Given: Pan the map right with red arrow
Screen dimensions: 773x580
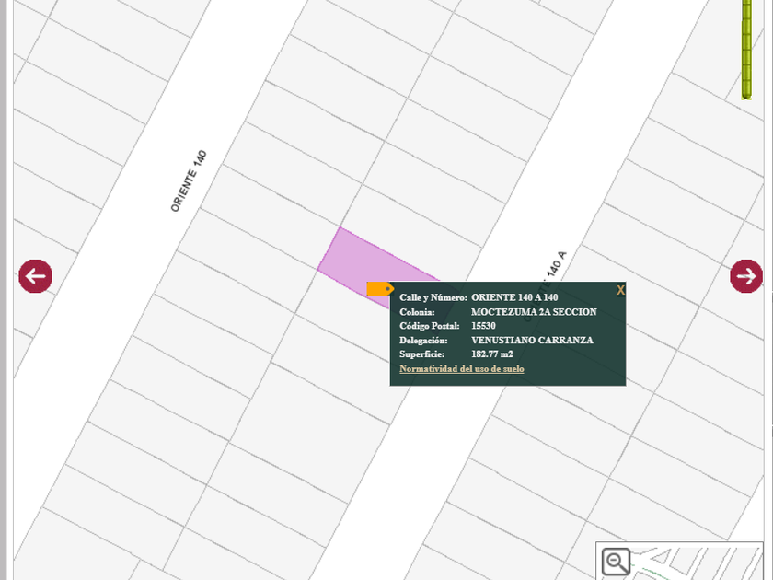Looking at the screenshot, I should 746,276.
